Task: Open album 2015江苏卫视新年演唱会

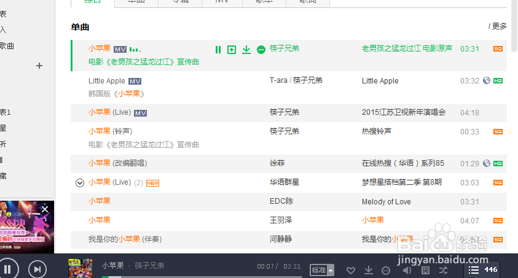Action: pos(404,112)
